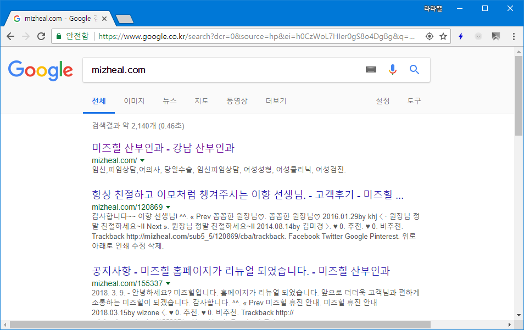Open the 설정 settings menu

coord(383,101)
